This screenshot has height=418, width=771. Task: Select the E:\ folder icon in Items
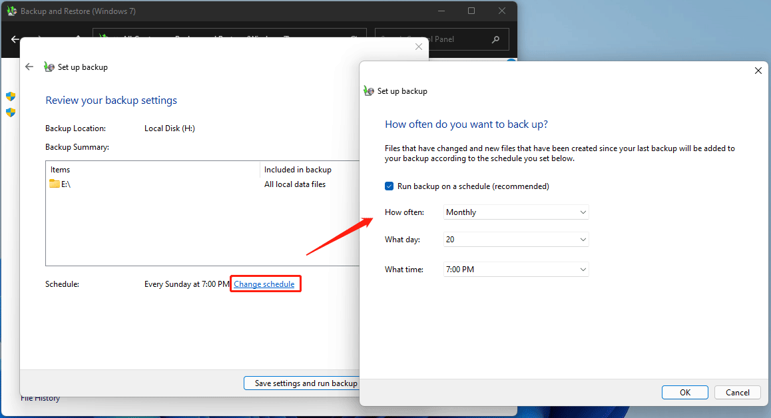pyautogui.click(x=55, y=184)
